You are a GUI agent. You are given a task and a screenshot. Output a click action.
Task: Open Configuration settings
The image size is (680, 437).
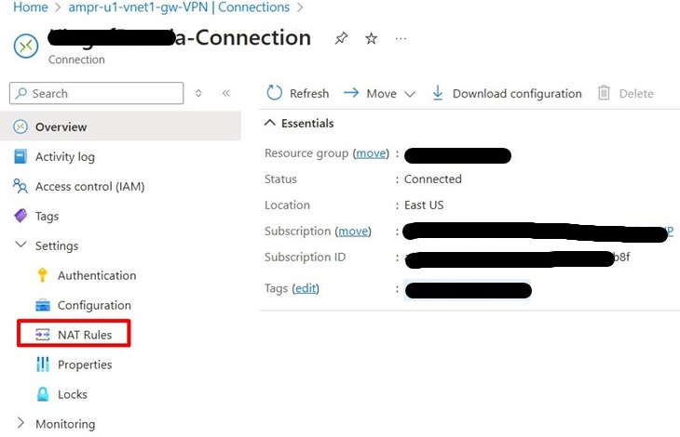click(x=94, y=305)
